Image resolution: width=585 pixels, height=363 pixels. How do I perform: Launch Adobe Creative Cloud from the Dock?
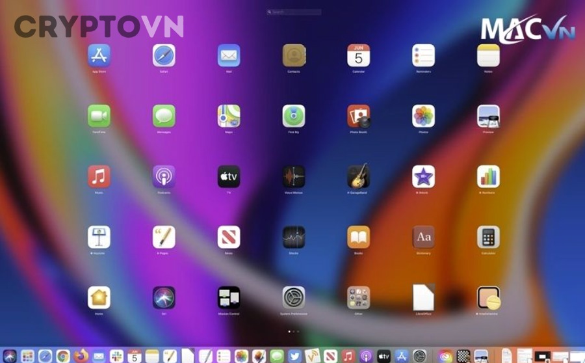[445, 356]
